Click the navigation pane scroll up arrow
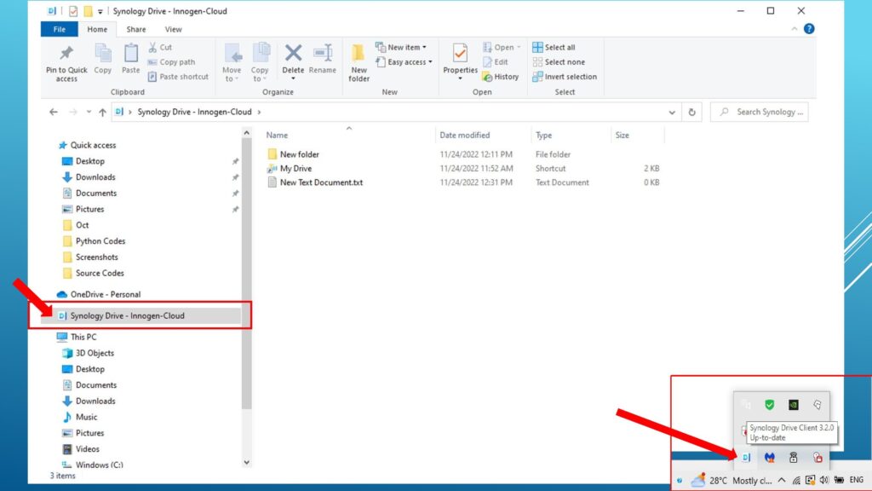This screenshot has width=872, height=491. coord(246,132)
